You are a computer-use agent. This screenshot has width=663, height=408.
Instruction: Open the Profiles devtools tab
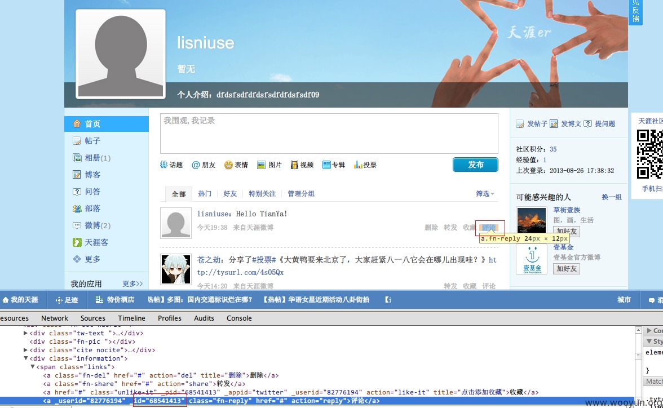(x=170, y=318)
